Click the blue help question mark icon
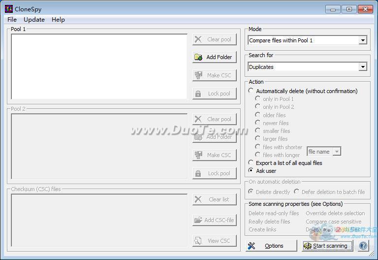Image resolution: width=378 pixels, height=260 pixels. point(363,246)
